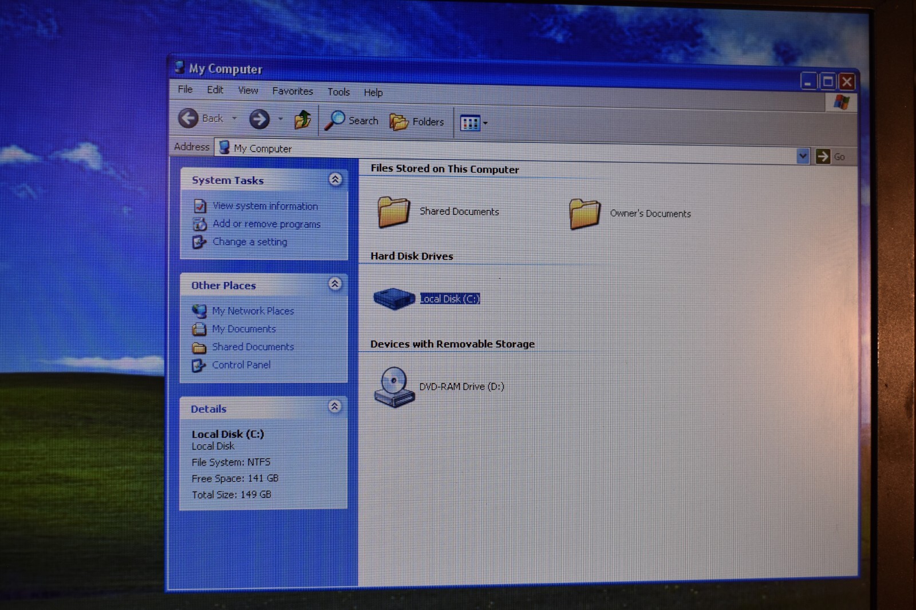The image size is (916, 610).
Task: Click View system information link
Action: [265, 206]
